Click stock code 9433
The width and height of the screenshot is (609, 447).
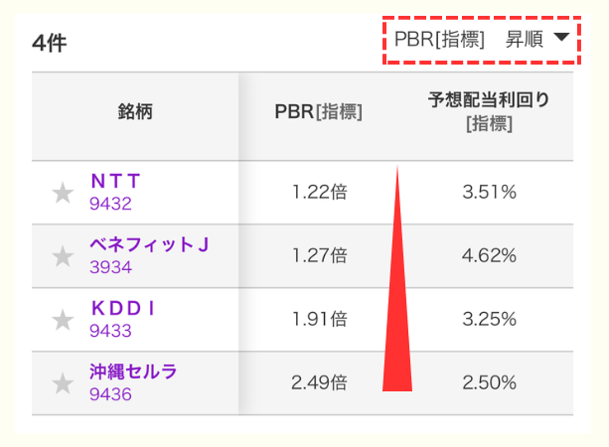pos(109,331)
